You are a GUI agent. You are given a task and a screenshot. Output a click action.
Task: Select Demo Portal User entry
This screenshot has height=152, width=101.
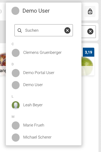[44, 73]
